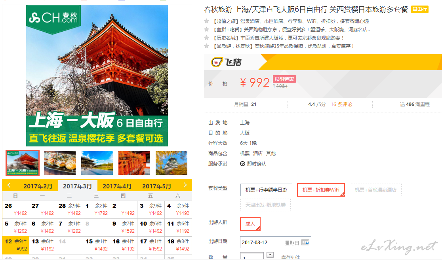Select the 机票+折扣券WiFi package
This screenshot has height=260, width=442.
321,190
